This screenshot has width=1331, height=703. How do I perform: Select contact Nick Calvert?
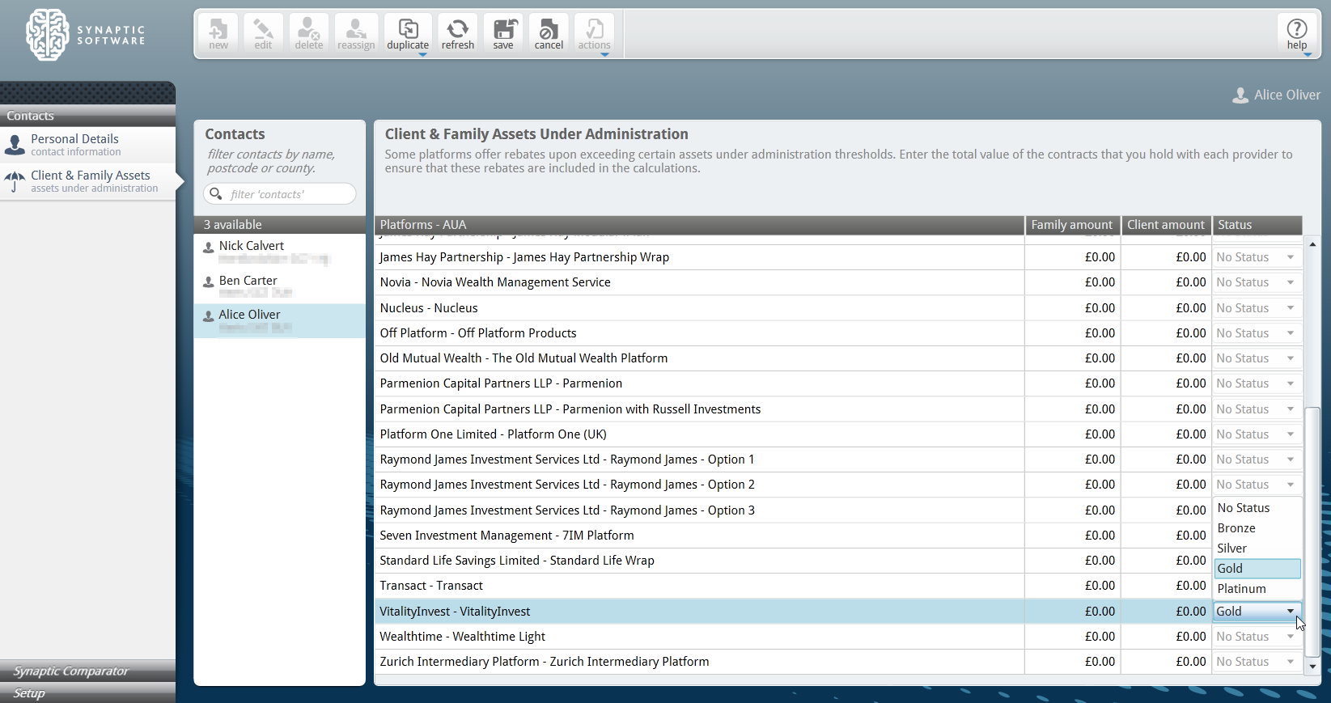(x=280, y=252)
